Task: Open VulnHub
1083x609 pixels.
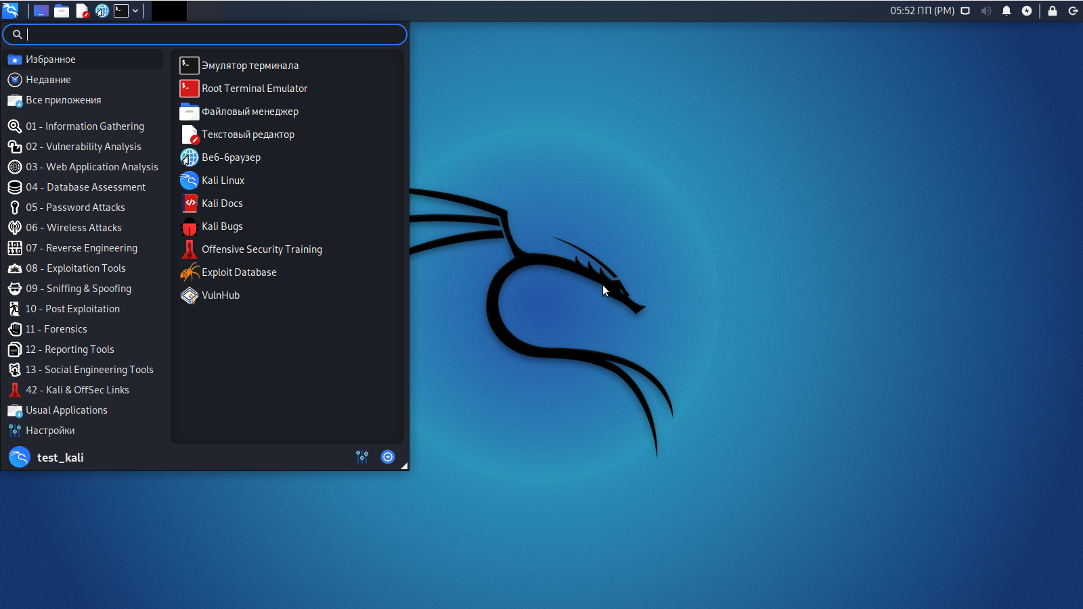Action: [220, 295]
